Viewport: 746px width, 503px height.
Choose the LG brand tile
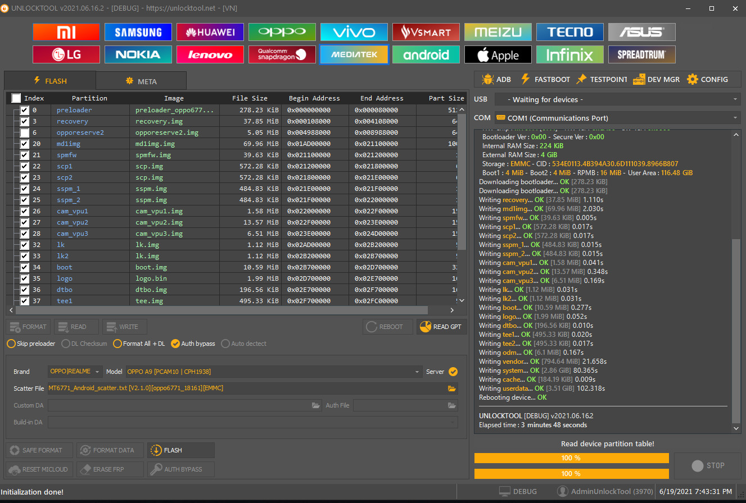point(66,54)
